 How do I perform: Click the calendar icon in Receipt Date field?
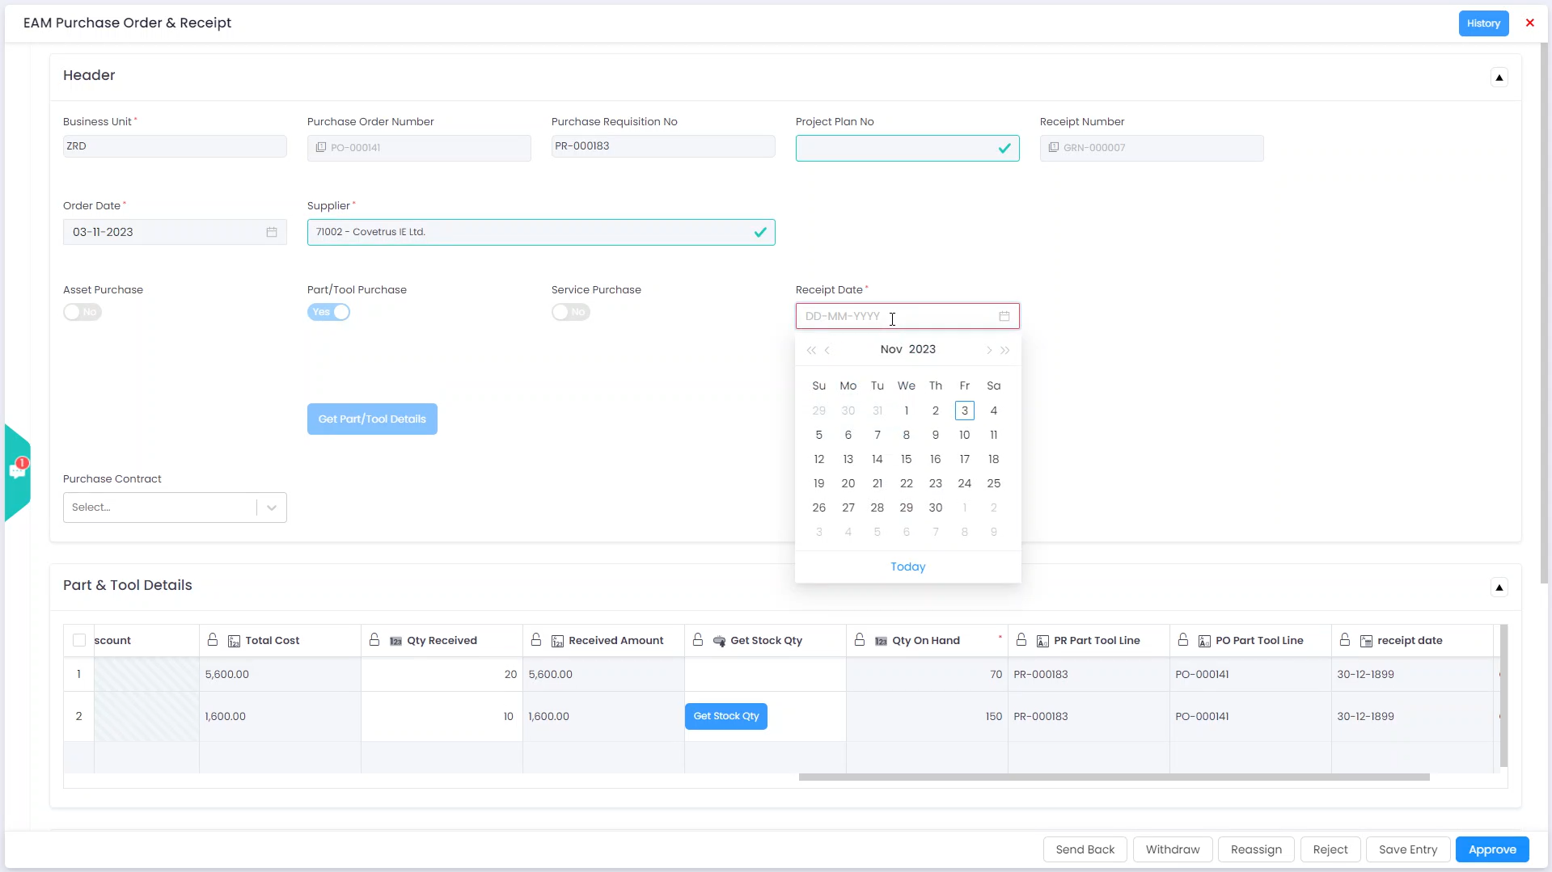pos(1004,316)
